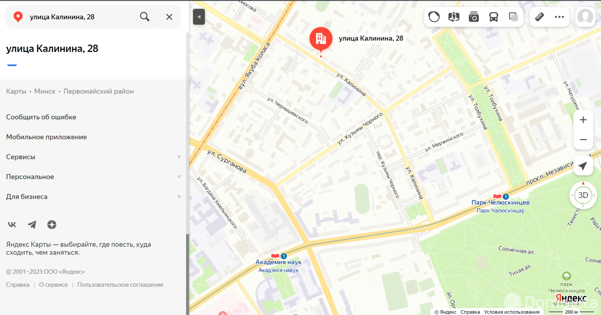Screen dimensions: 601x315
Task: Toggle street panoramas camera icon
Action: point(474,17)
